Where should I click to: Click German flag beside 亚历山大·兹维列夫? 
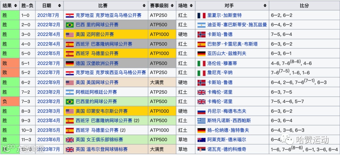click(x=201, y=54)
